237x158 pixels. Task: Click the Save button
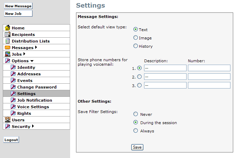point(137,147)
